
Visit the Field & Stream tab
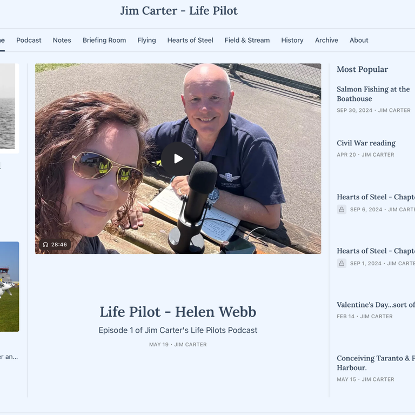247,40
